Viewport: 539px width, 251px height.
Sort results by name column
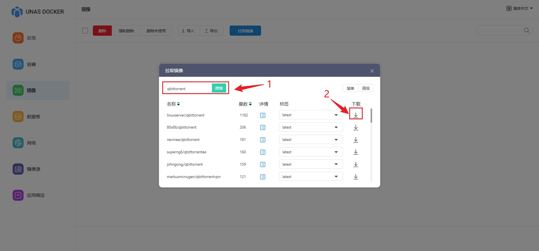(x=178, y=104)
